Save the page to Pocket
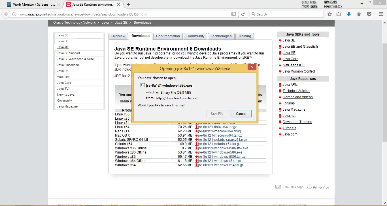 point(369,14)
